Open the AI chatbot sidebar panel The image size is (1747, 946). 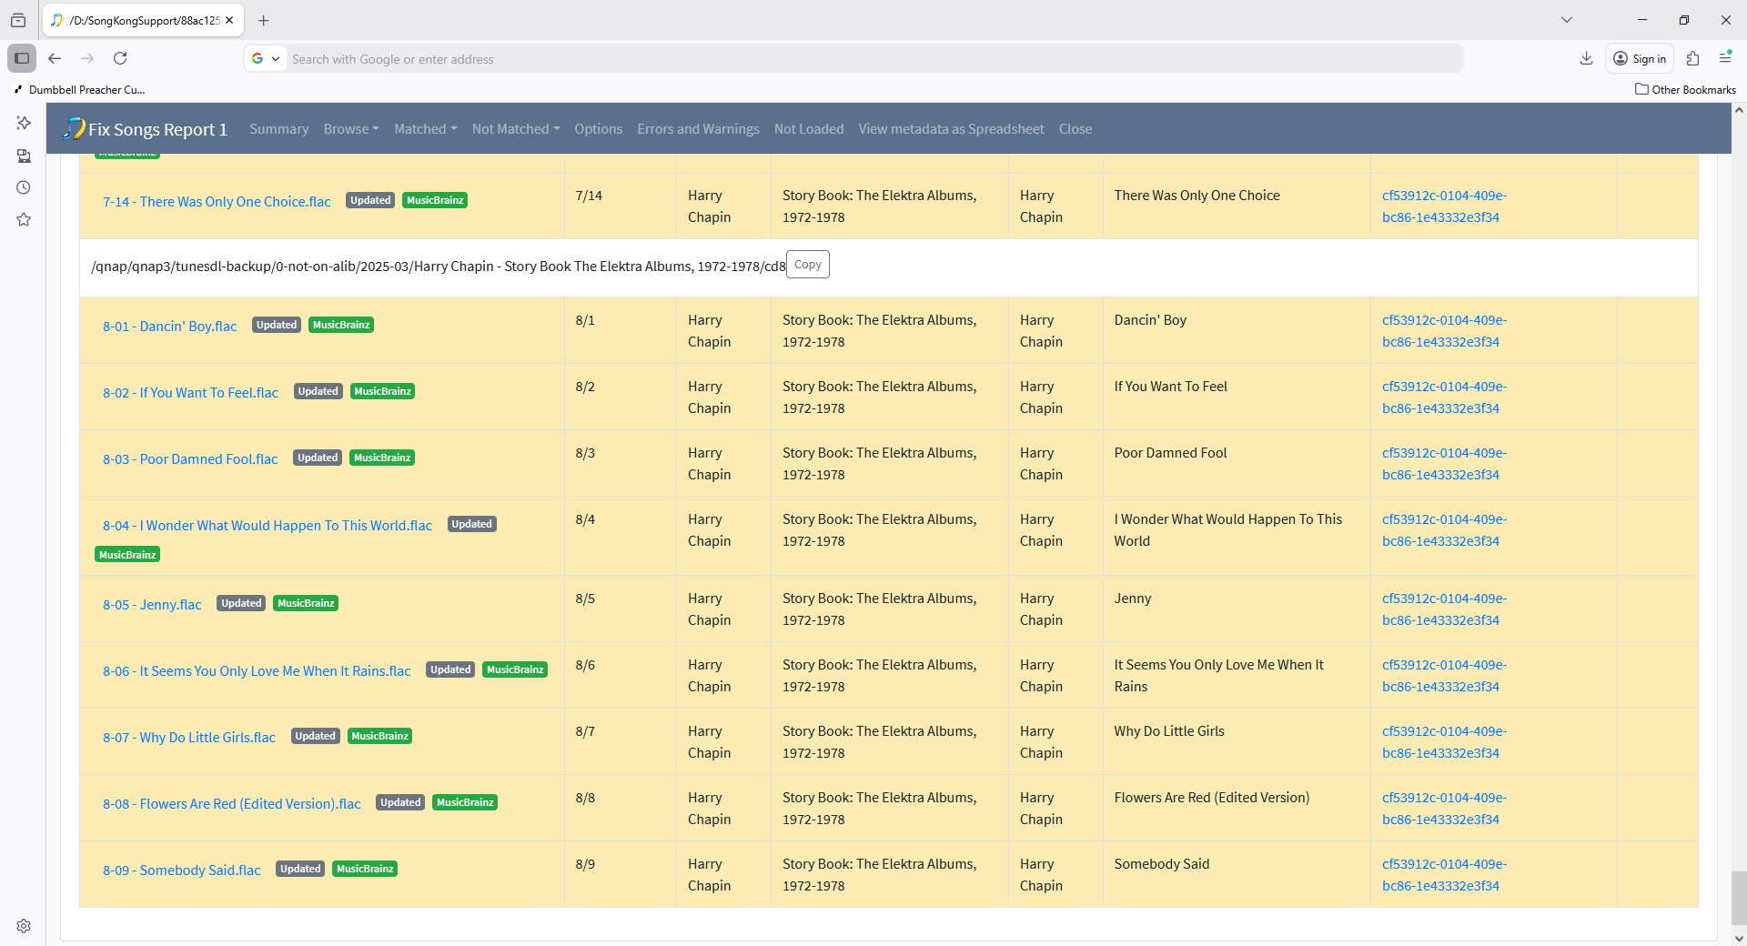[24, 123]
